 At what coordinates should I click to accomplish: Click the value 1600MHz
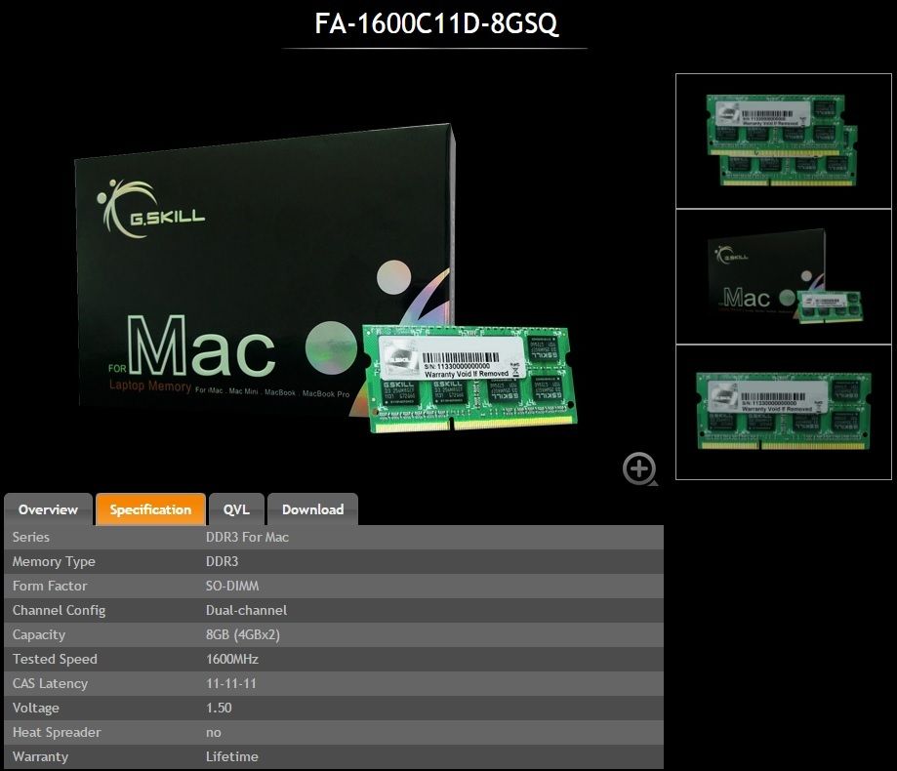pos(232,660)
